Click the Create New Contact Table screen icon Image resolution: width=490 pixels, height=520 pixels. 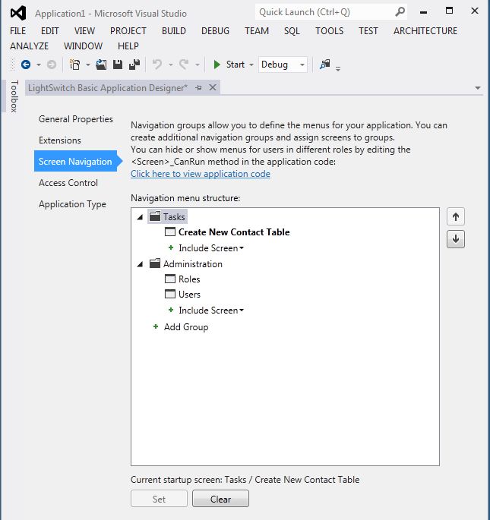coord(170,232)
